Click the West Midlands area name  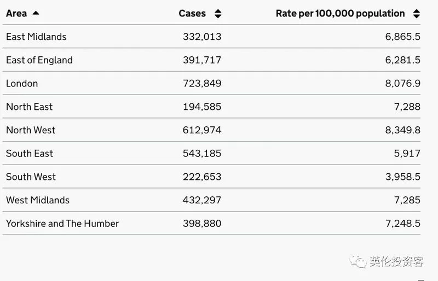[x=38, y=200]
